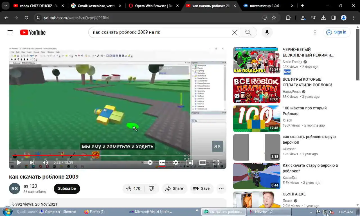360x216 pixels.
Task: Toggle theater mode
Action: 203,162
